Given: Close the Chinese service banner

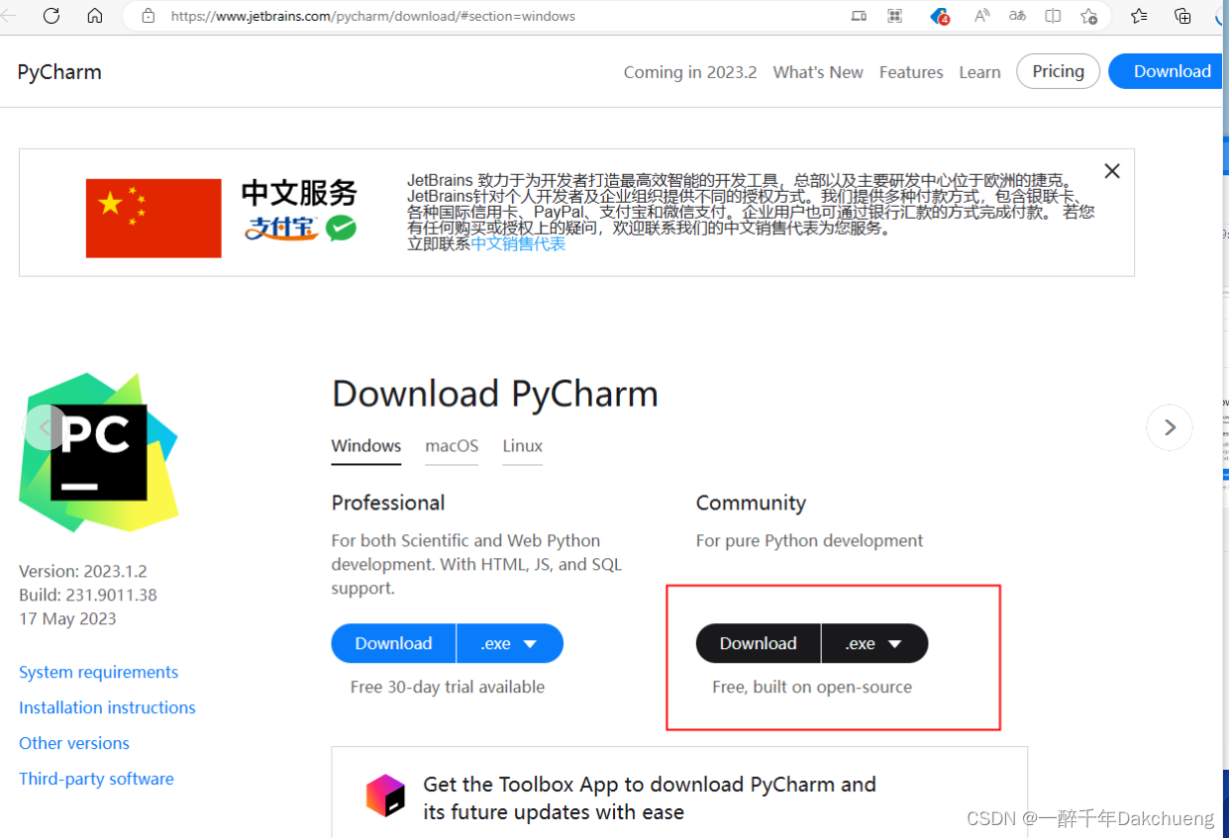Looking at the screenshot, I should point(1112,171).
